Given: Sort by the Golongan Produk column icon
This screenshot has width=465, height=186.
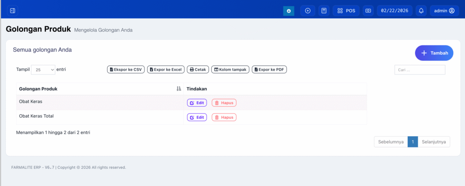Looking at the screenshot, I should click(178, 89).
